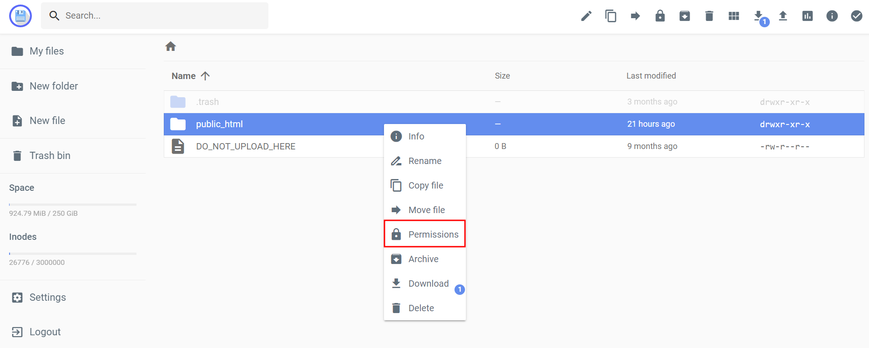This screenshot has height=348, width=869.
Task: Click the archive icon in top toolbar
Action: [684, 16]
